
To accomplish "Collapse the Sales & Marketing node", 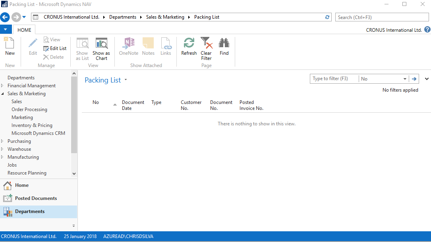I will click(x=2, y=94).
